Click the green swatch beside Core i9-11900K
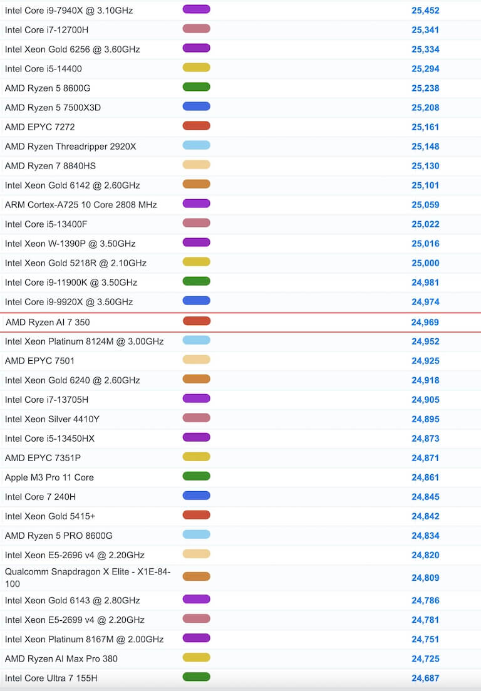 (197, 281)
